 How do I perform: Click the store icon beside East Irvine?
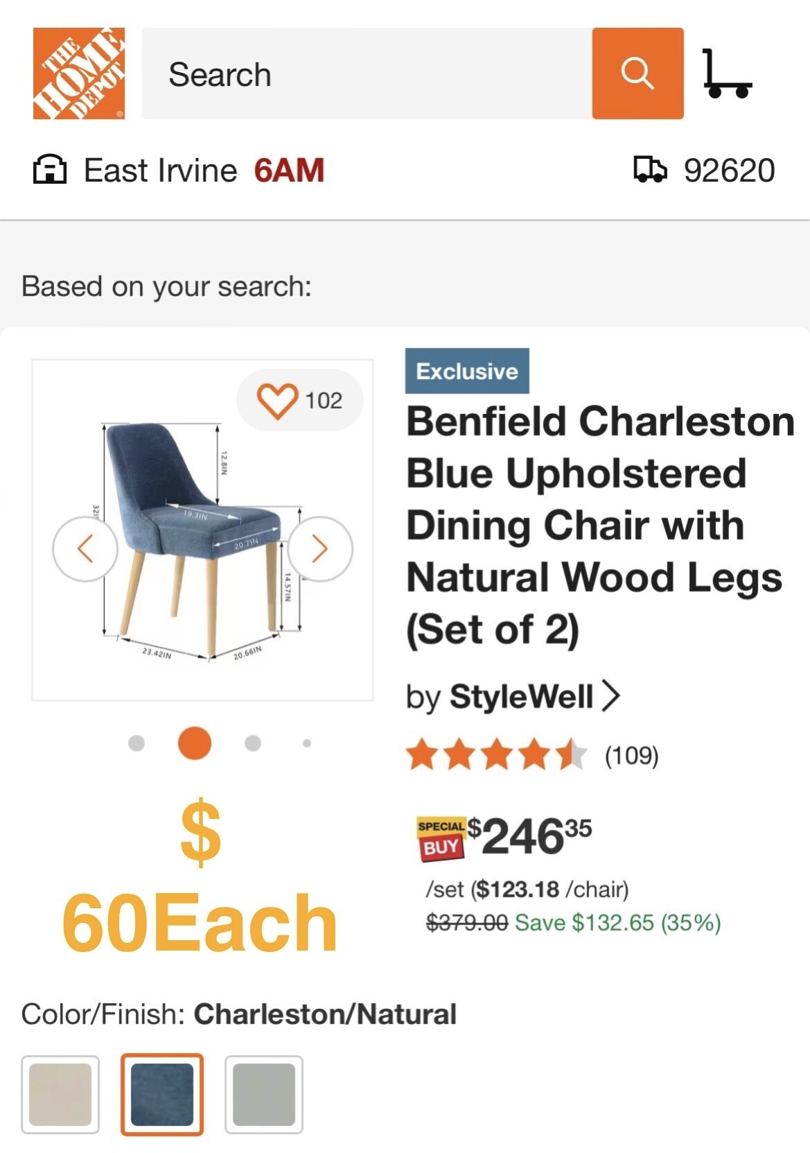click(x=50, y=170)
